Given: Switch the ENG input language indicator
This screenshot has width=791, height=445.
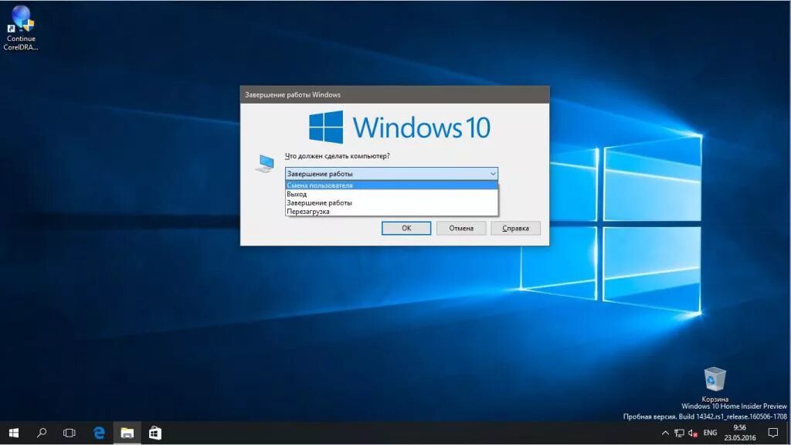Looking at the screenshot, I should click(710, 433).
